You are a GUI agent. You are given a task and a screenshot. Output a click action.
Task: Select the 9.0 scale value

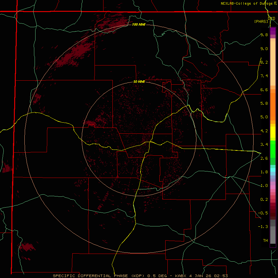(x=264, y=48)
